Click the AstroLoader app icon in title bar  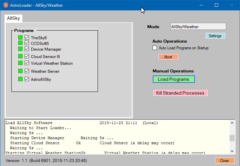coord(6,5)
